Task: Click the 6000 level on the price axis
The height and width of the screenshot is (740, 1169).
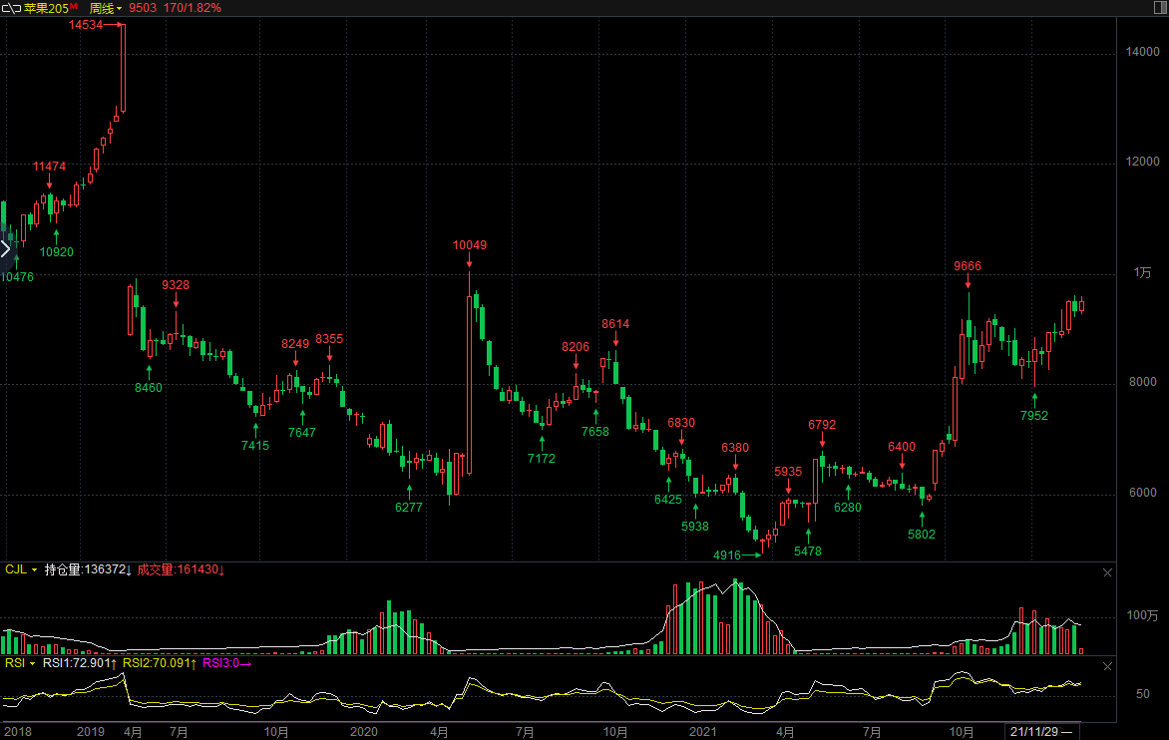Action: (1142, 493)
